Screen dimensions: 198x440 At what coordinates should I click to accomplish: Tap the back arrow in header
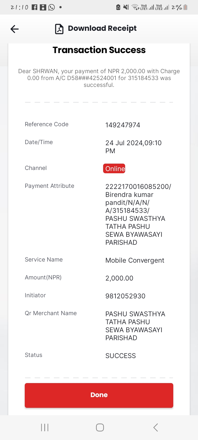coord(15,29)
